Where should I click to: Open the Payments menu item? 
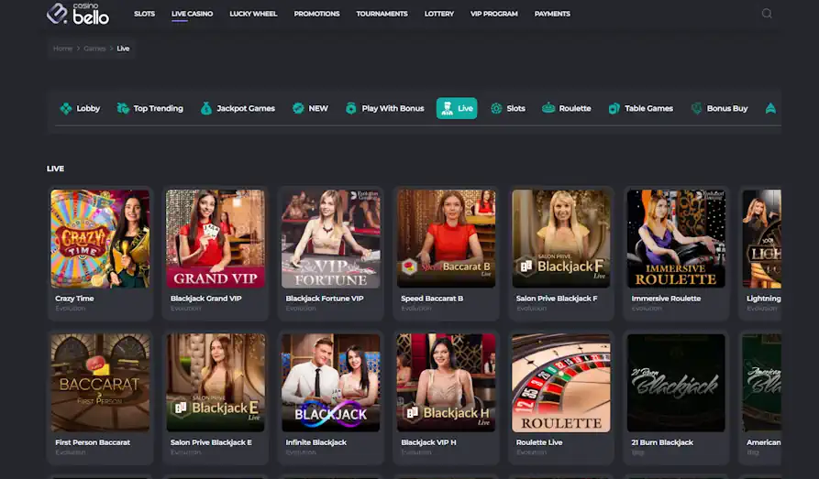(x=552, y=14)
